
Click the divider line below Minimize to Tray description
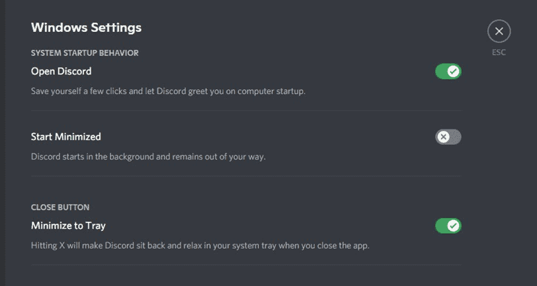[x=246, y=264]
